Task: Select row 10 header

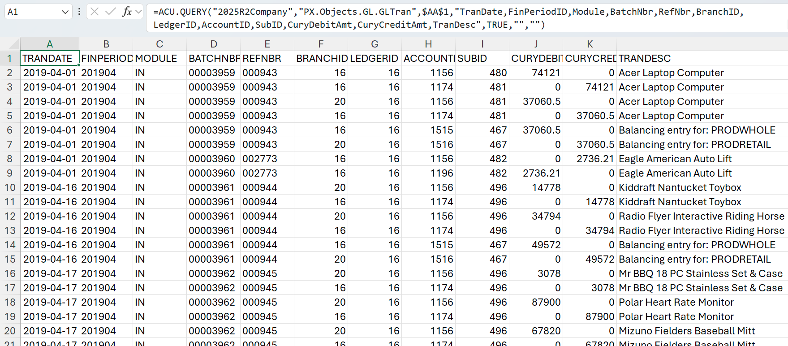Action: (x=10, y=188)
